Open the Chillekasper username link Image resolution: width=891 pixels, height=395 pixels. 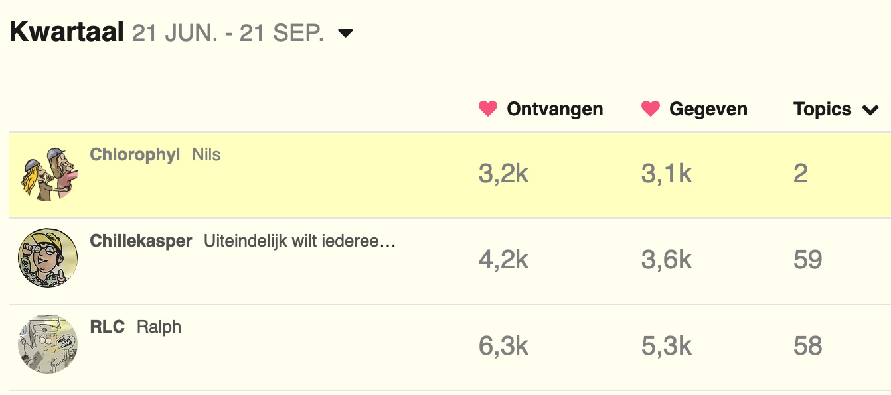pos(141,241)
